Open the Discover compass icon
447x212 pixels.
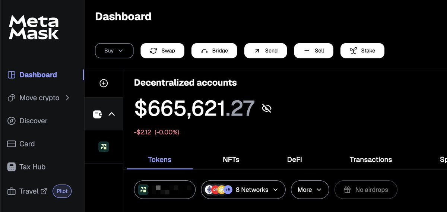pyautogui.click(x=12, y=121)
